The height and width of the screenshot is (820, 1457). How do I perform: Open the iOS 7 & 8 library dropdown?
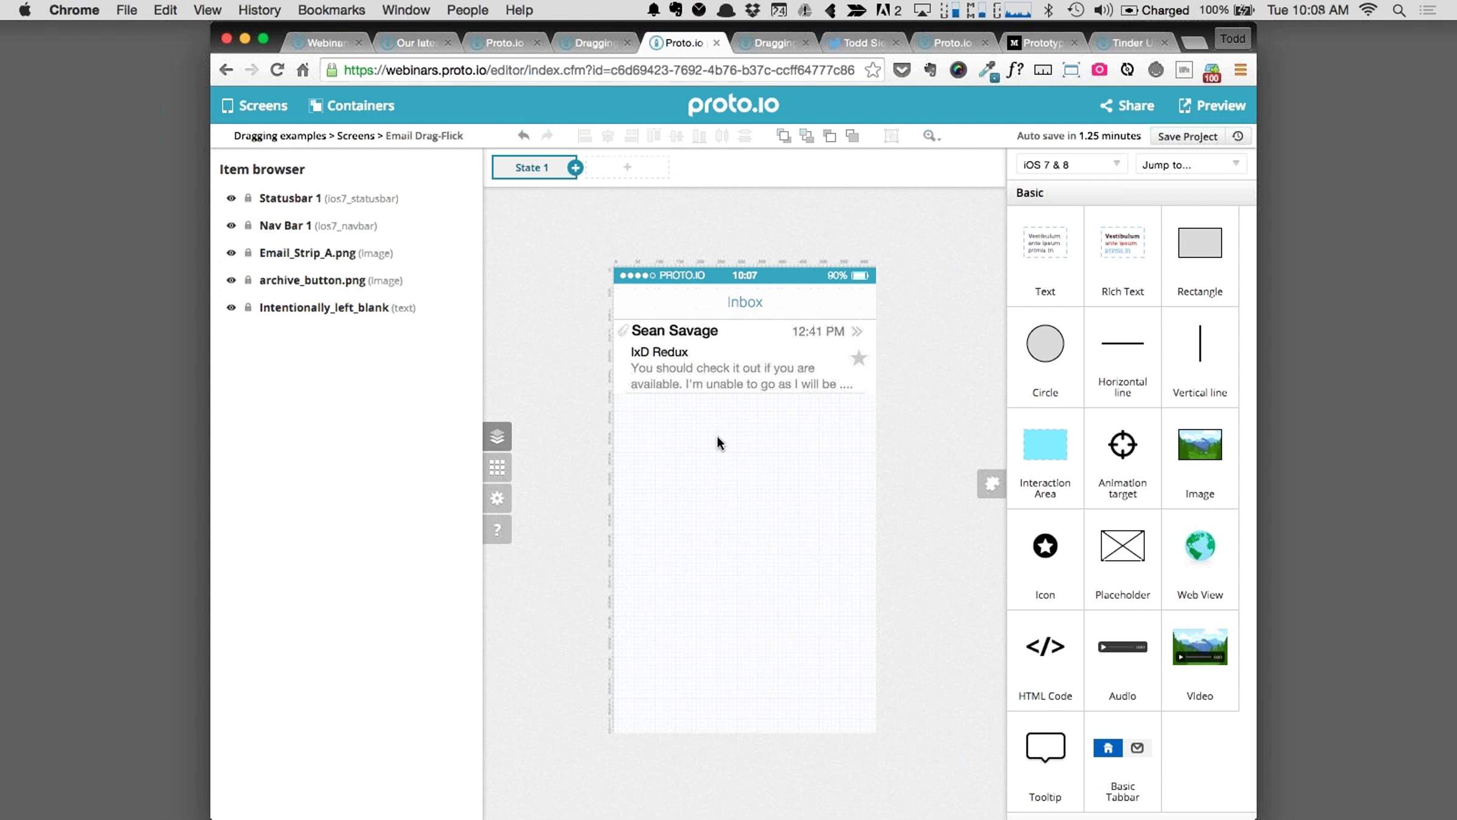click(1071, 165)
